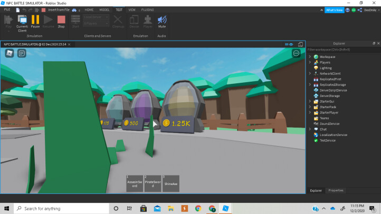The height and width of the screenshot is (214, 381).
Task: Click the 1.25K egg price sign
Action: 178,124
